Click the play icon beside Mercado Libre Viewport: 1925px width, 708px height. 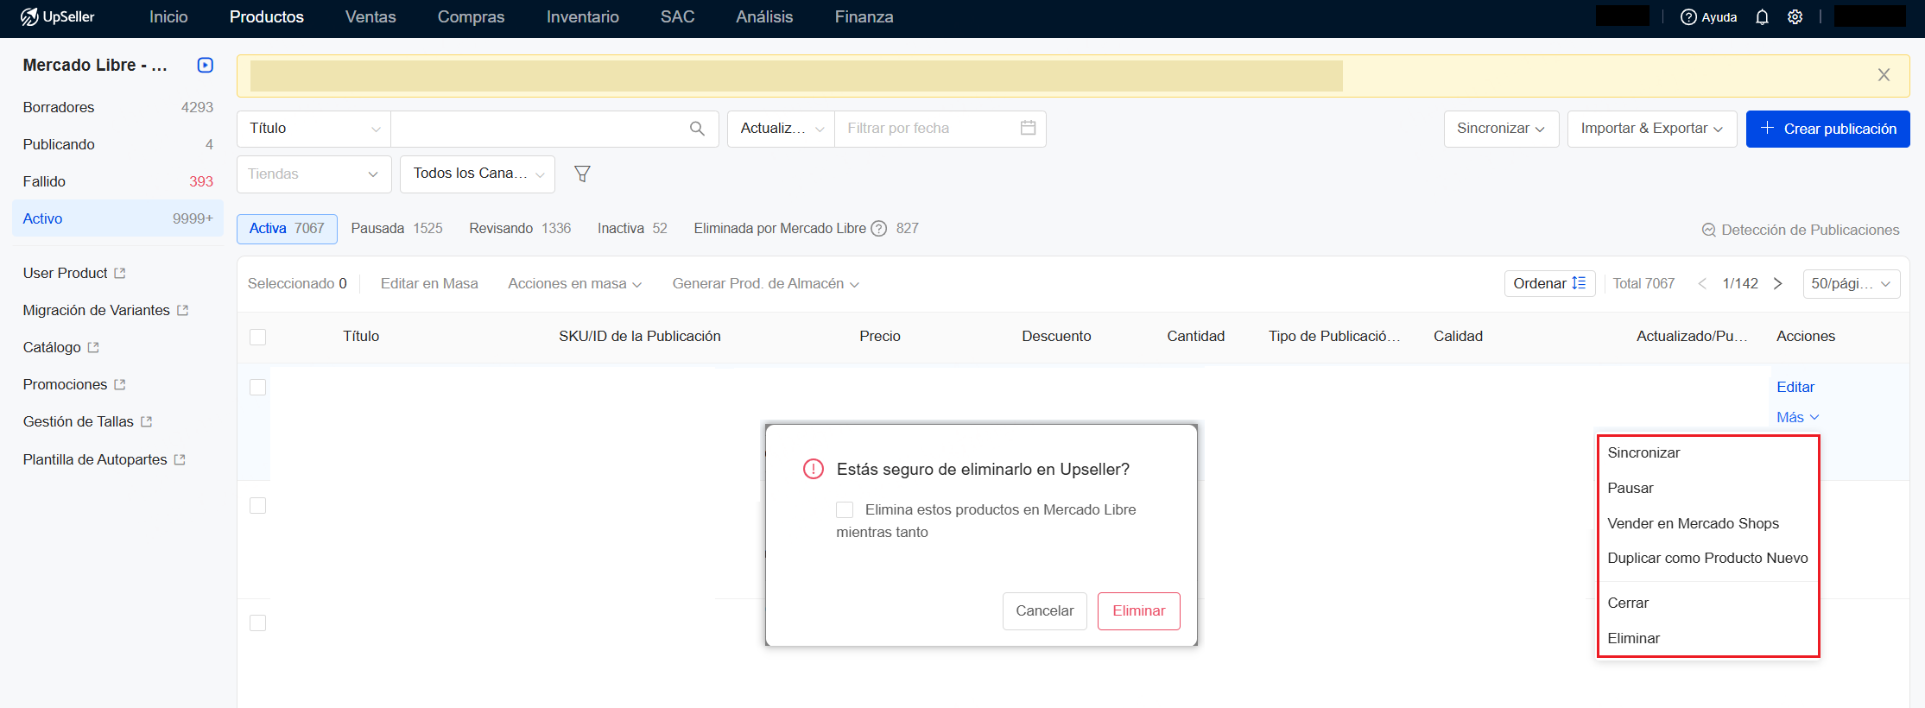(205, 65)
